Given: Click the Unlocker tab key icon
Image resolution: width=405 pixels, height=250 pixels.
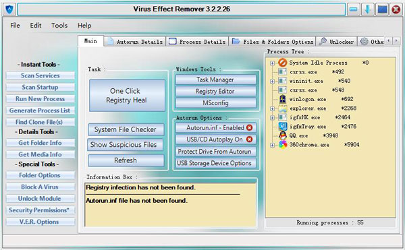Looking at the screenshot, I should point(323,41).
